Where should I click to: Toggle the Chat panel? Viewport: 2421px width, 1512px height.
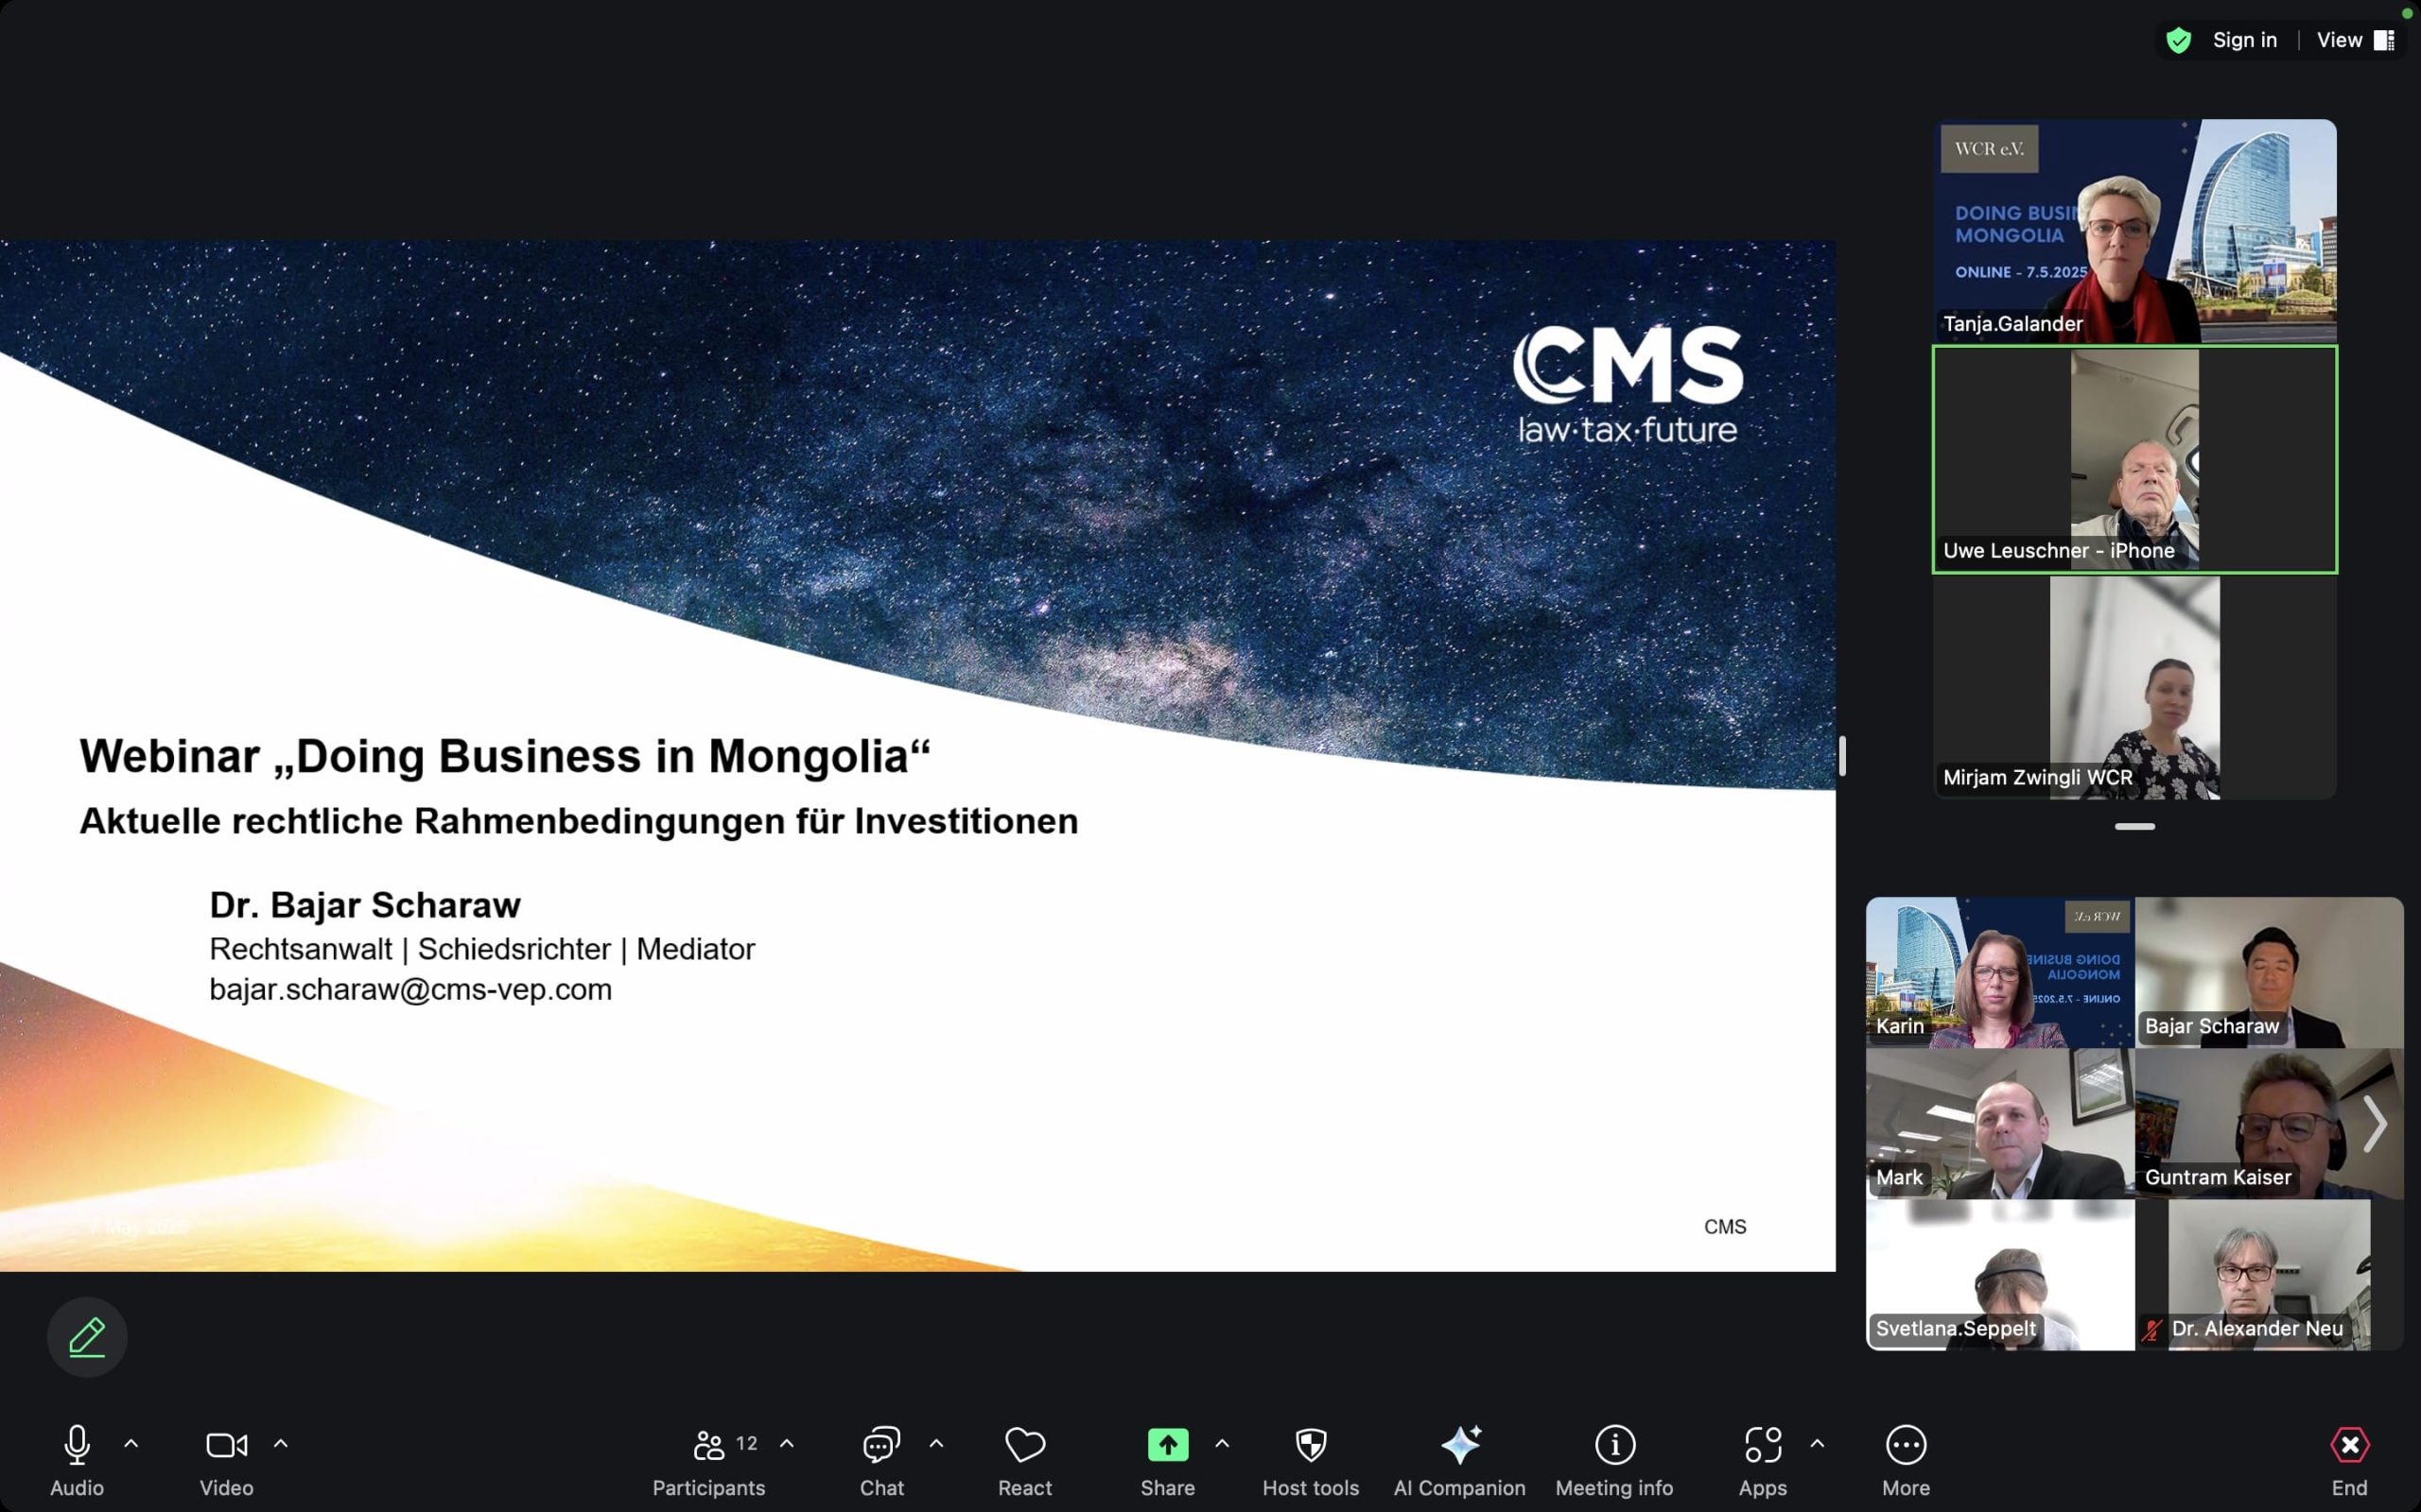tap(881, 1445)
